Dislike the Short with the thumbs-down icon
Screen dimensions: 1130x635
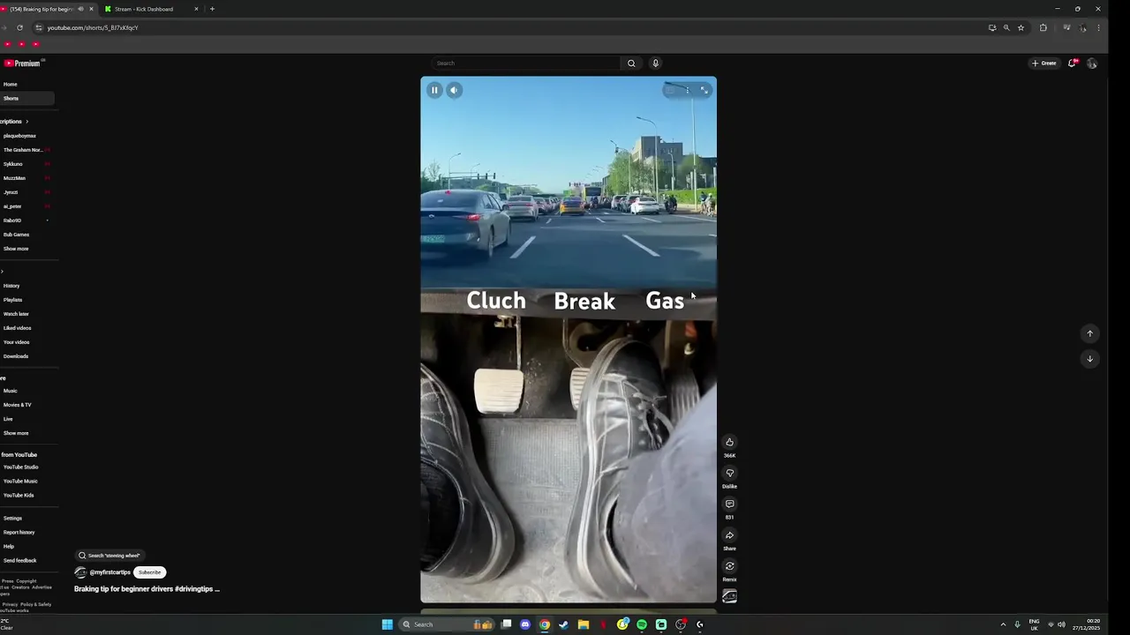click(729, 474)
